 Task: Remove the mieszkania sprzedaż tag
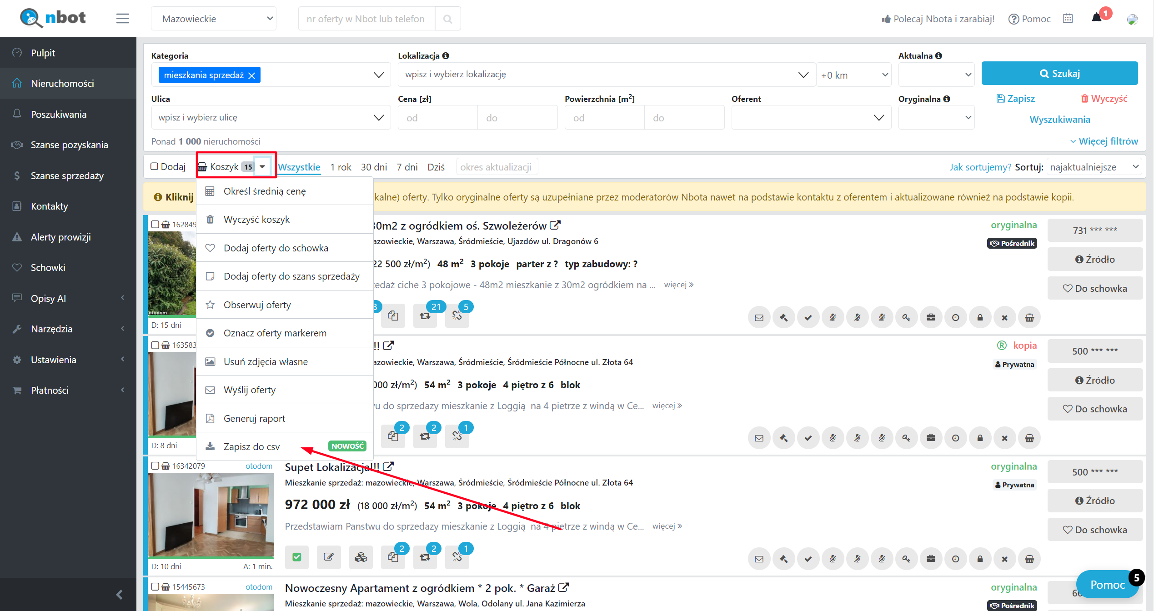coord(251,75)
